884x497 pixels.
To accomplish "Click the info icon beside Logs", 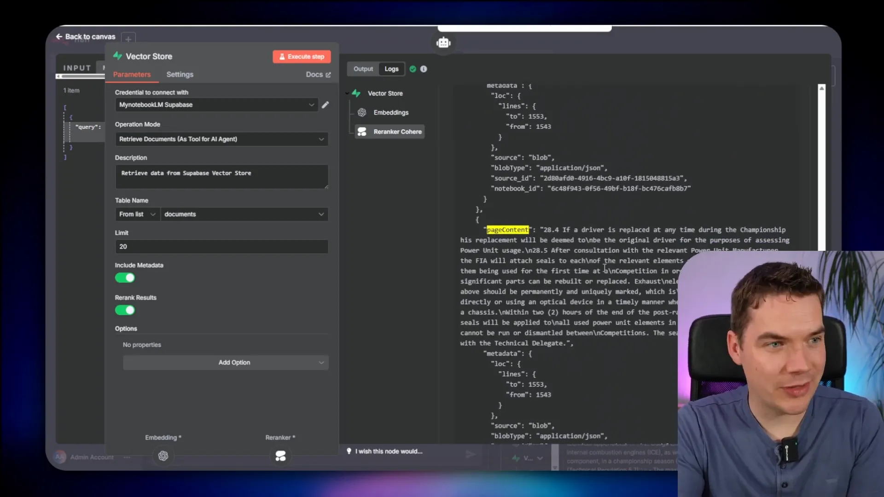I will 424,69.
